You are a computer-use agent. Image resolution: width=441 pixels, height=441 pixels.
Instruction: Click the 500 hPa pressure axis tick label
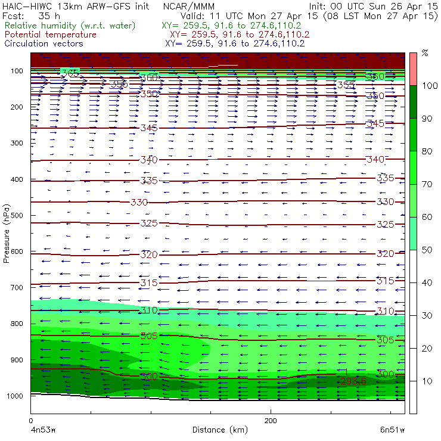17,216
